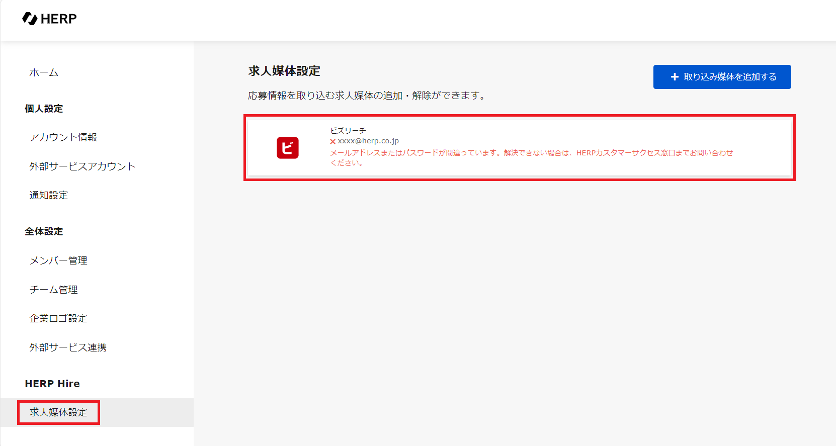Select 求人媒体設定 in the sidebar
The image size is (836, 446).
[58, 412]
